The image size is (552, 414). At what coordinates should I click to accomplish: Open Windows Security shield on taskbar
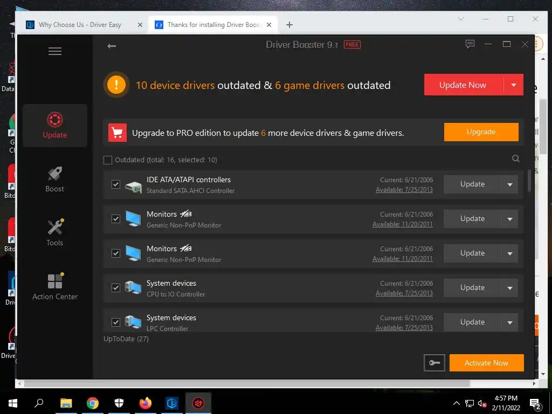(119, 403)
